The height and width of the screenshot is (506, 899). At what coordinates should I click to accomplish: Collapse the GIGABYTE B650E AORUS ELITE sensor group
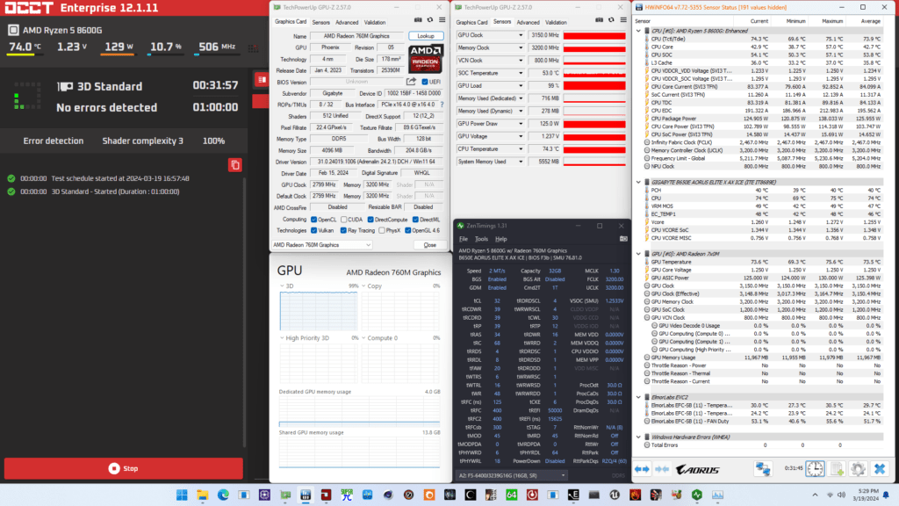(639, 183)
